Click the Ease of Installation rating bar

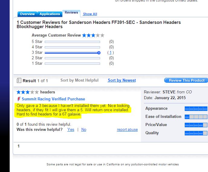[x=196, y=117]
